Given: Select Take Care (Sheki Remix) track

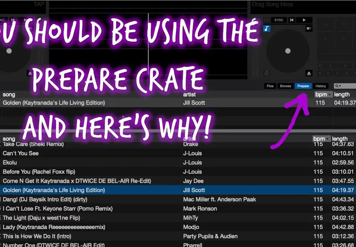Looking at the screenshot, I should click(33, 144).
